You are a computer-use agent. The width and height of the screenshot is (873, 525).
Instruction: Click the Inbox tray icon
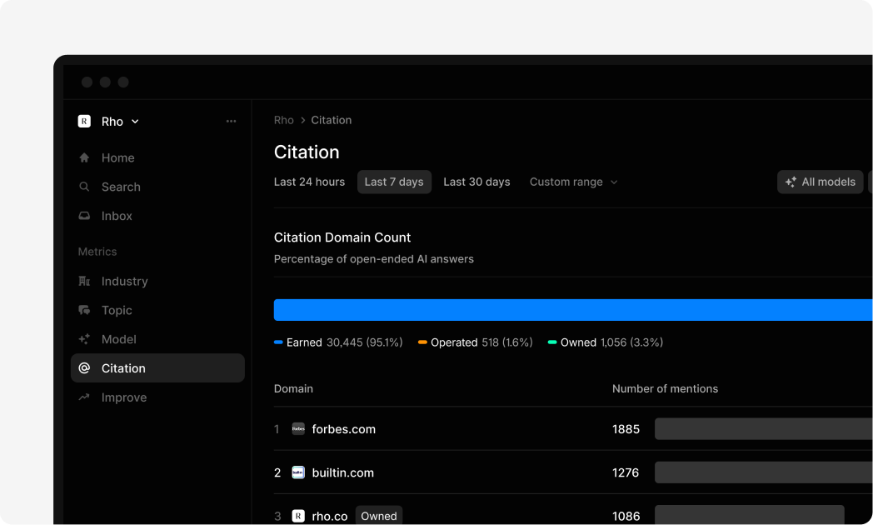84,216
